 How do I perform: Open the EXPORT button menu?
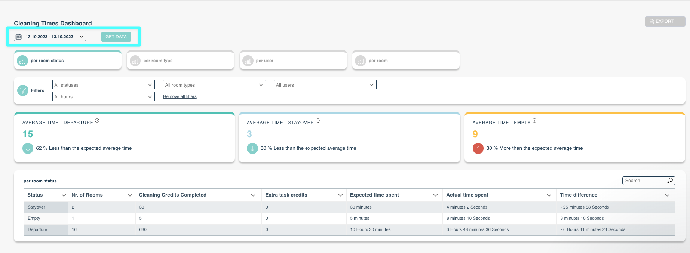point(665,21)
